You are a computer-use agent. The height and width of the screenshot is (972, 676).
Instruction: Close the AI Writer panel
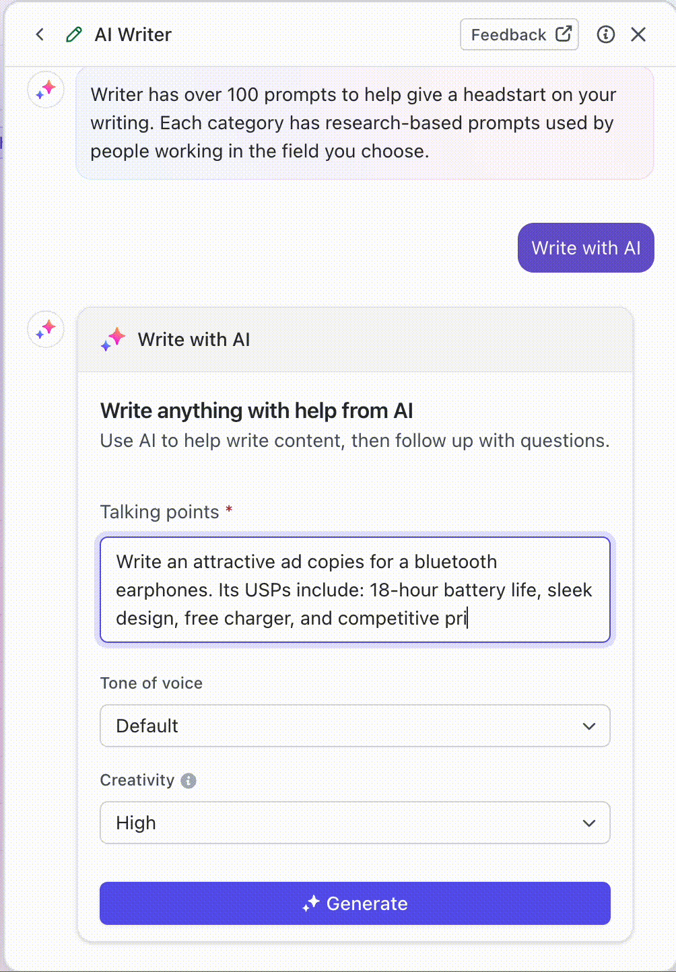click(x=638, y=34)
